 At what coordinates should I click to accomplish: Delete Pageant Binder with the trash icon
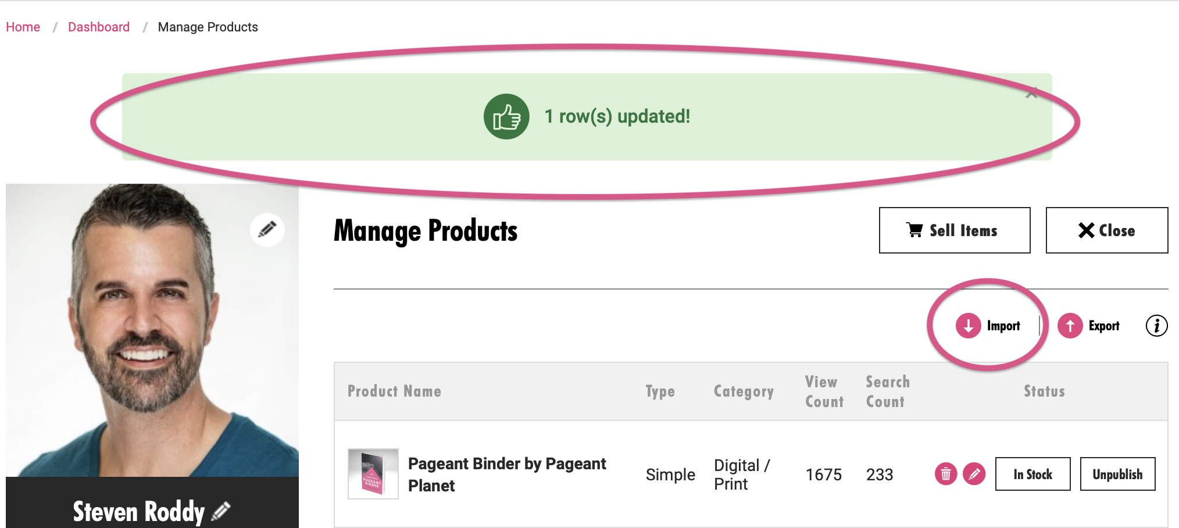(946, 475)
